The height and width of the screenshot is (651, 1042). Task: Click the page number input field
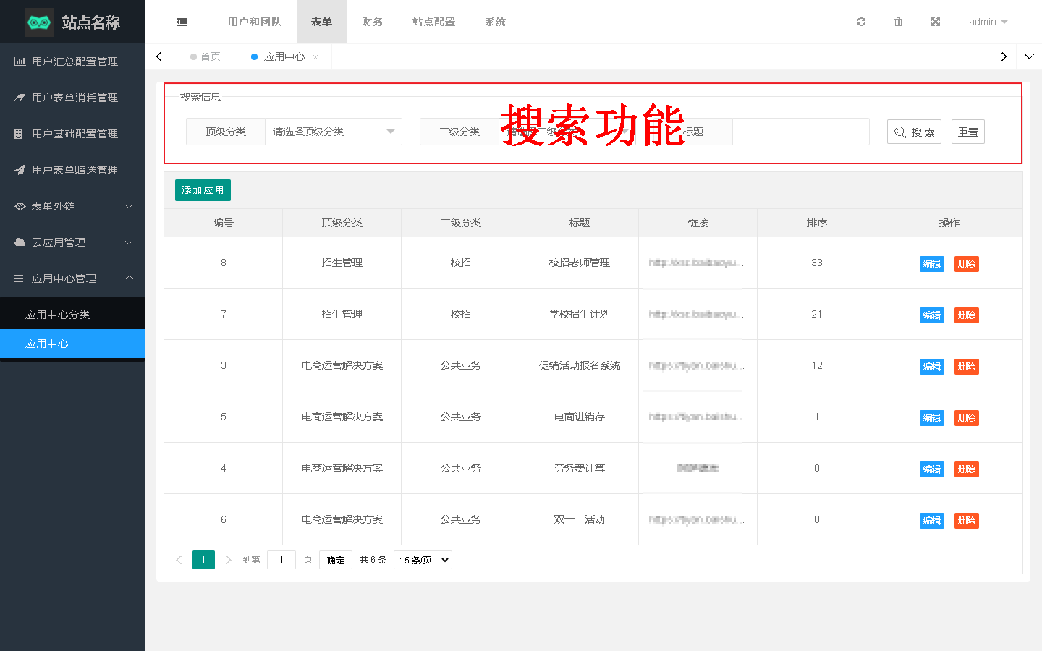point(281,560)
